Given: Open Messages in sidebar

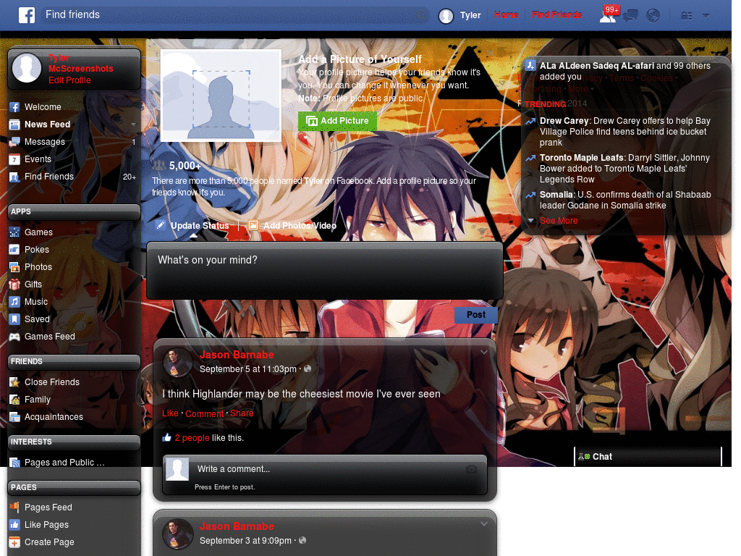Looking at the screenshot, I should (44, 142).
